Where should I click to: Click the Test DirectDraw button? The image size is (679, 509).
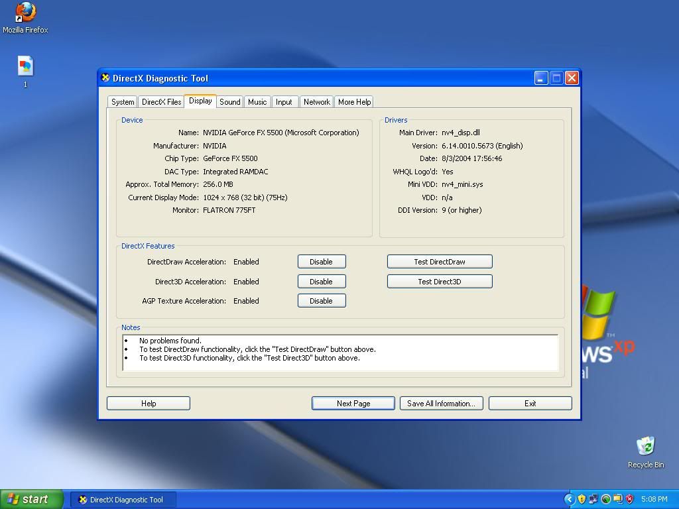(x=440, y=262)
